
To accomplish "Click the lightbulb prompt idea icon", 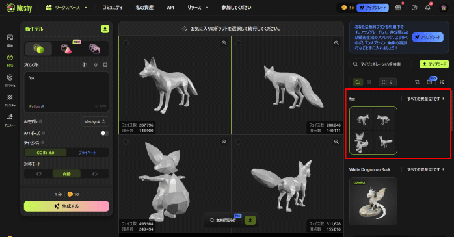I will (96, 65).
